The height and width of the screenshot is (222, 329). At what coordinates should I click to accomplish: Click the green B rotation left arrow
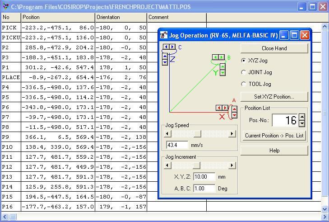(x=215, y=57)
